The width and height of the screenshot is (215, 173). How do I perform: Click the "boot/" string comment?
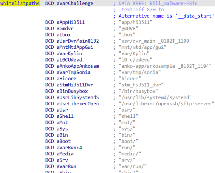click(129, 141)
